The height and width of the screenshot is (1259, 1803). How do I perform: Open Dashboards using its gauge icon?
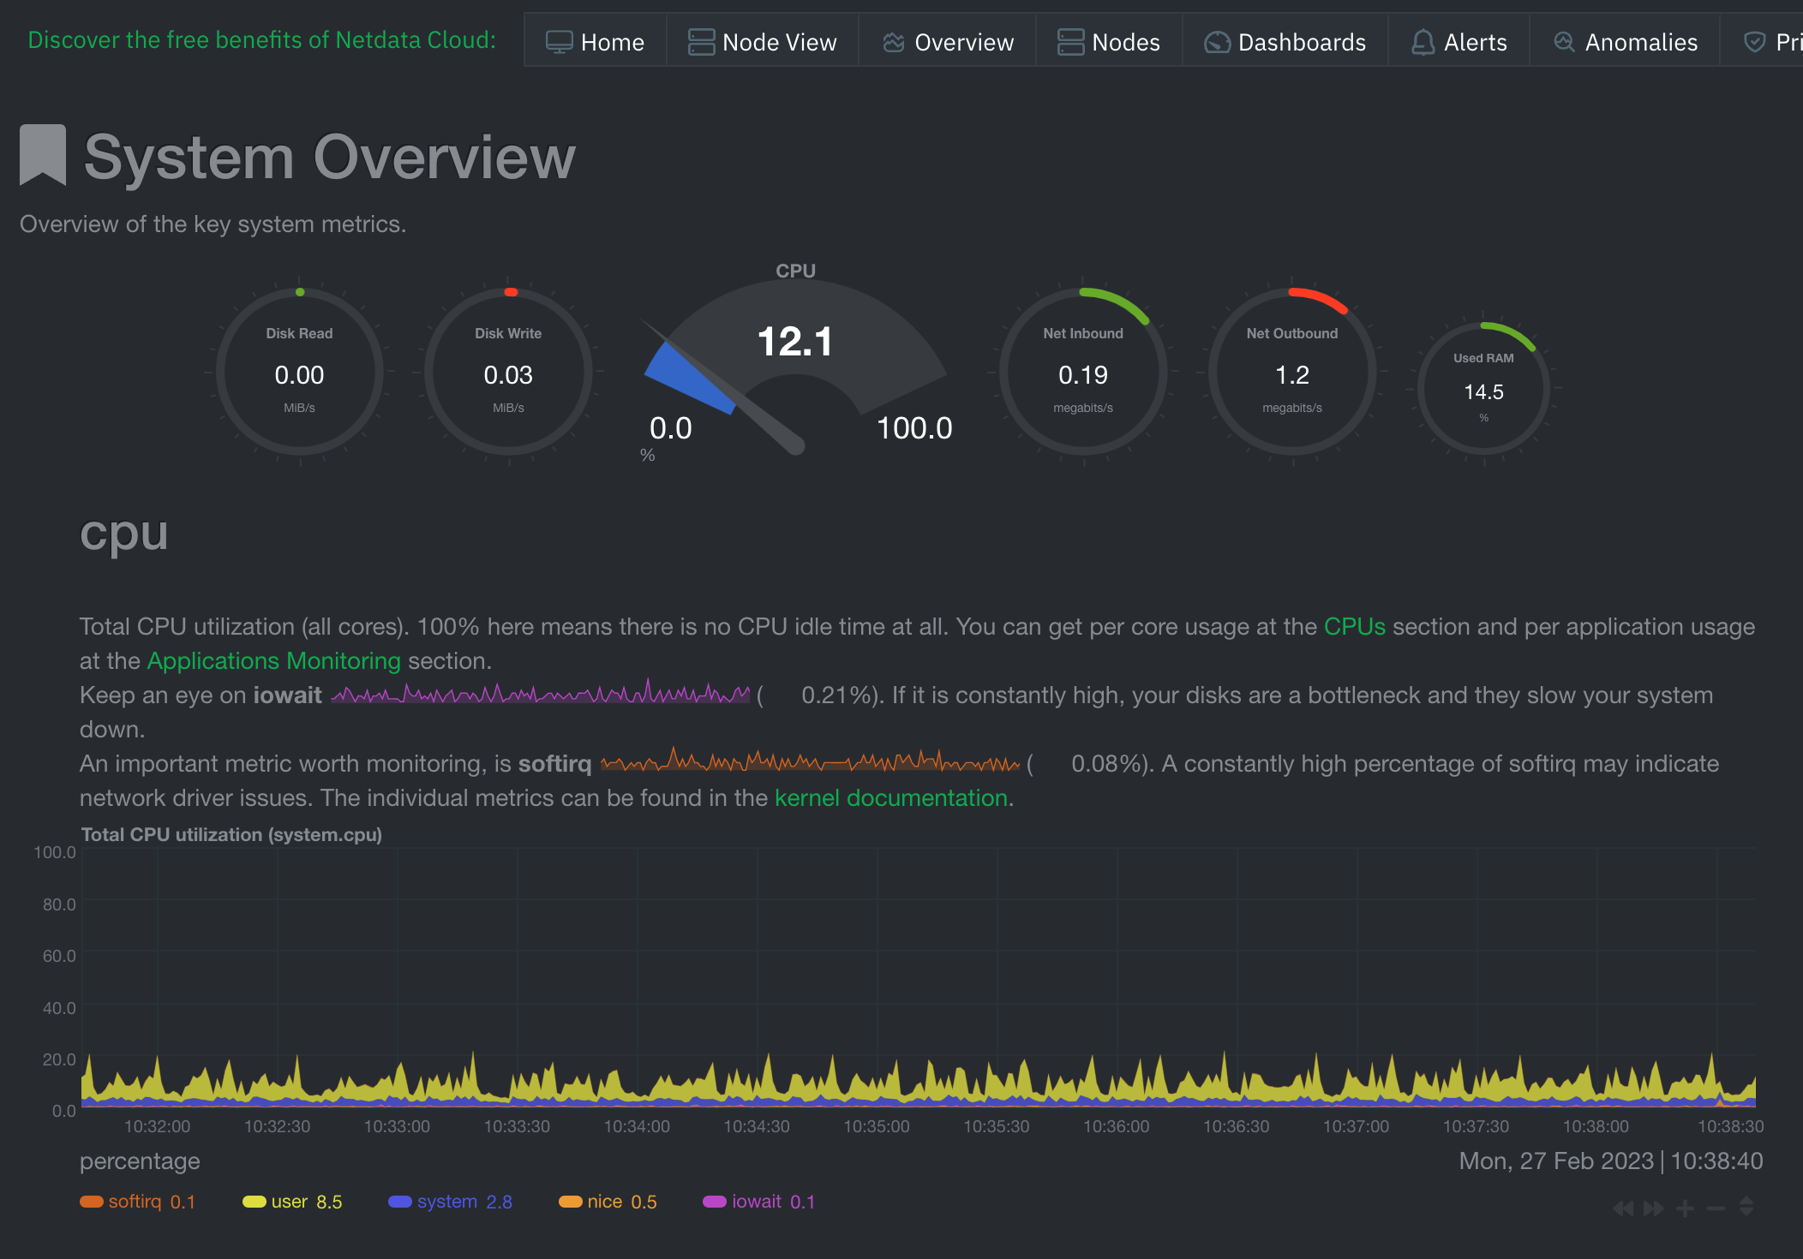(1218, 40)
